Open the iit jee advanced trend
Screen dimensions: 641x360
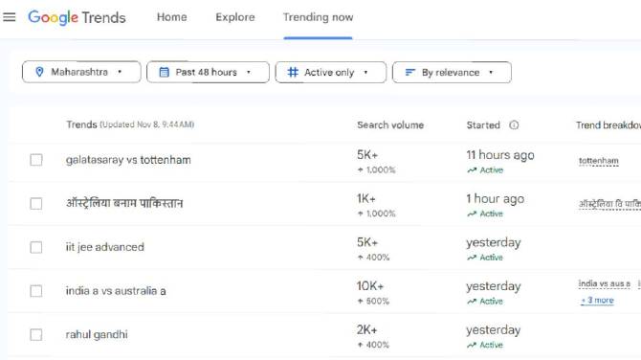coord(105,247)
